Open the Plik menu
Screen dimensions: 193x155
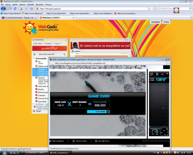[2, 5]
